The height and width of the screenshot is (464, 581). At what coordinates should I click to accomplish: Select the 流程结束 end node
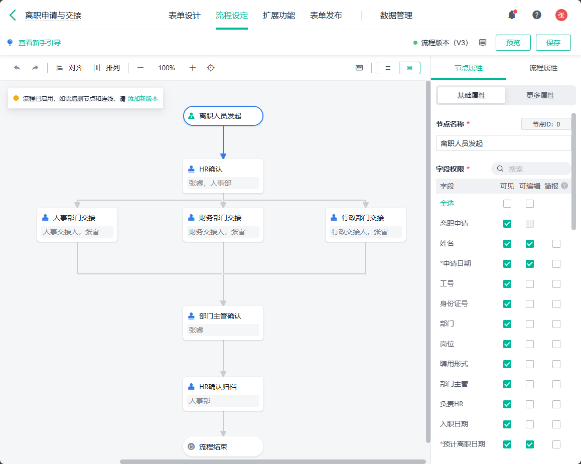223,446
